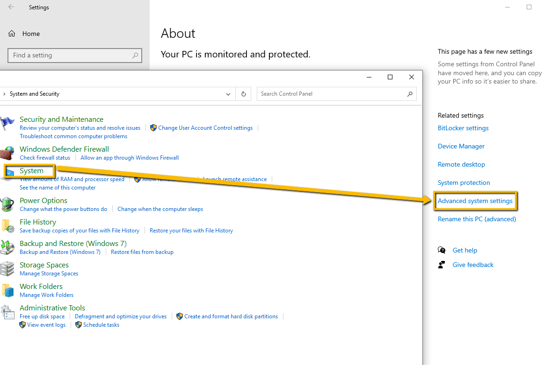Open Work Folders via its folder icon

point(7,290)
